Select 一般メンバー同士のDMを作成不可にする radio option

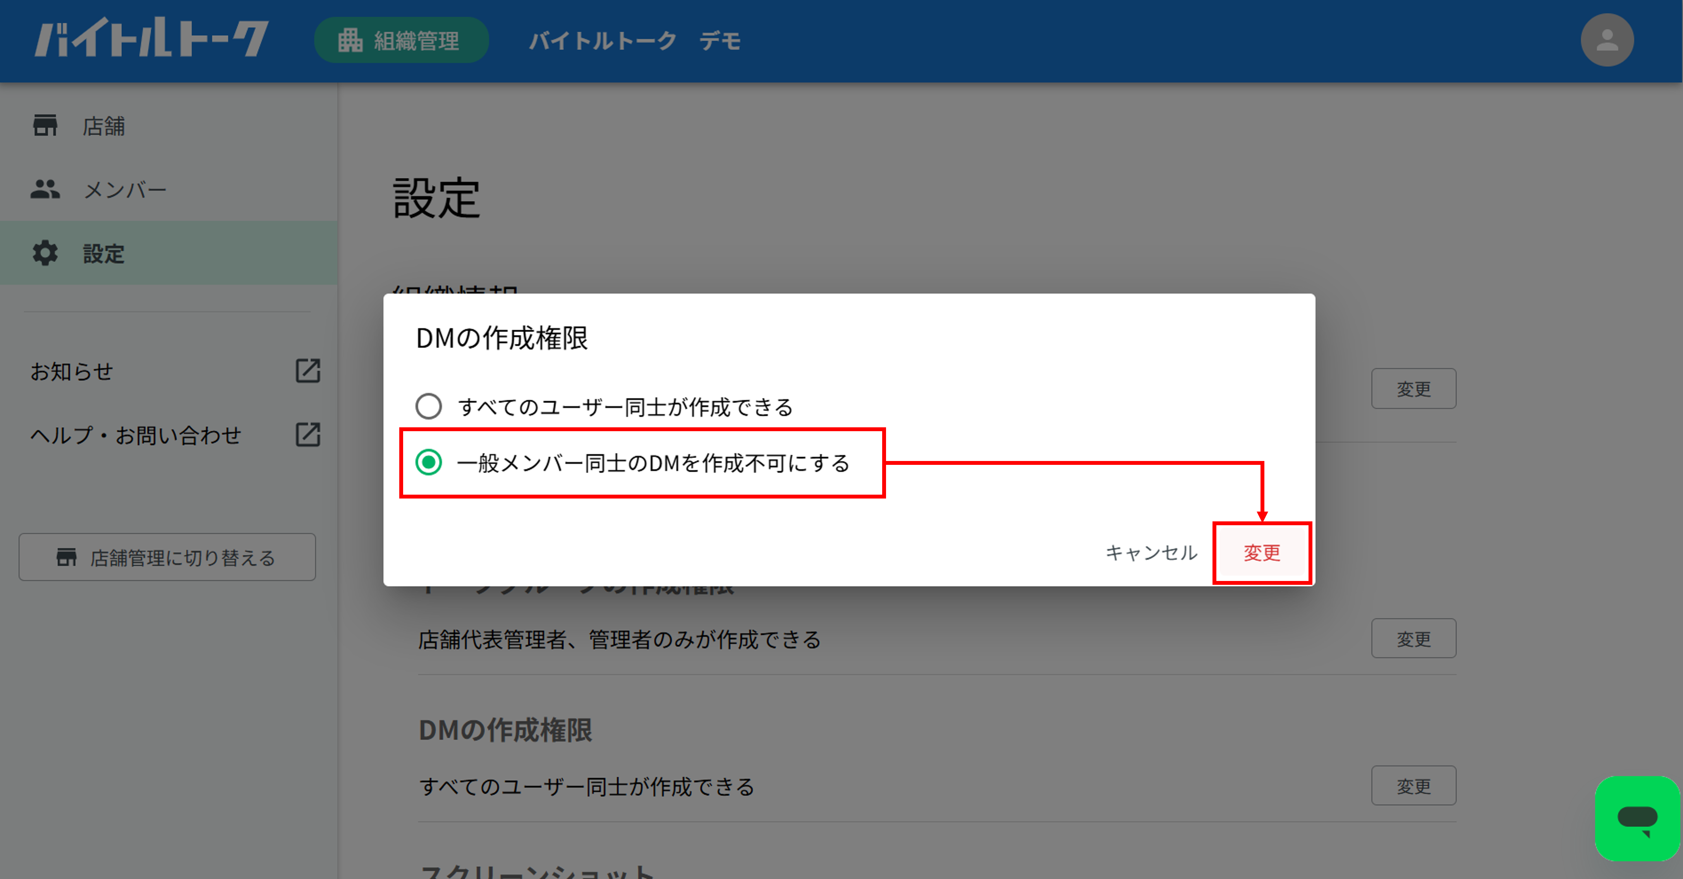click(429, 463)
